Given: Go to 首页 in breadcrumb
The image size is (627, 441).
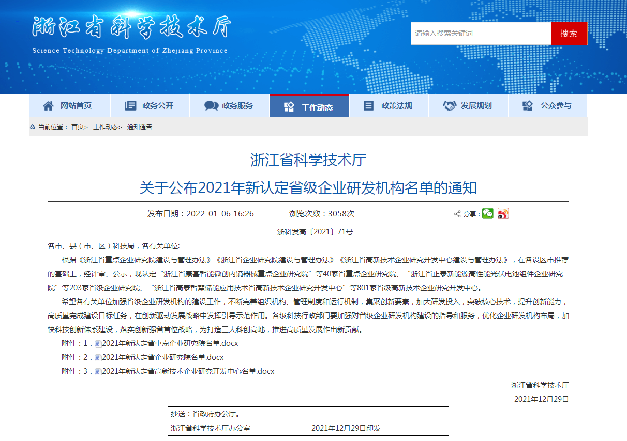Looking at the screenshot, I should [x=78, y=127].
